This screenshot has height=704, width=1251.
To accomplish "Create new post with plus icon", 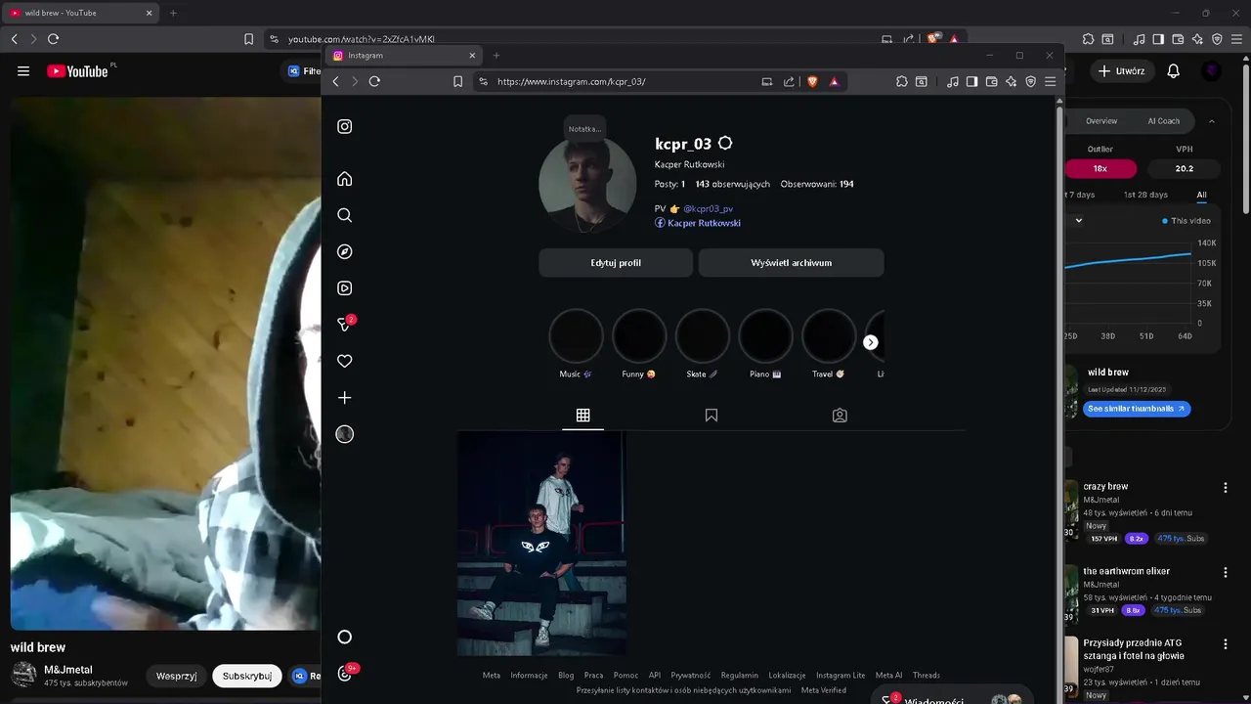I will (344, 398).
